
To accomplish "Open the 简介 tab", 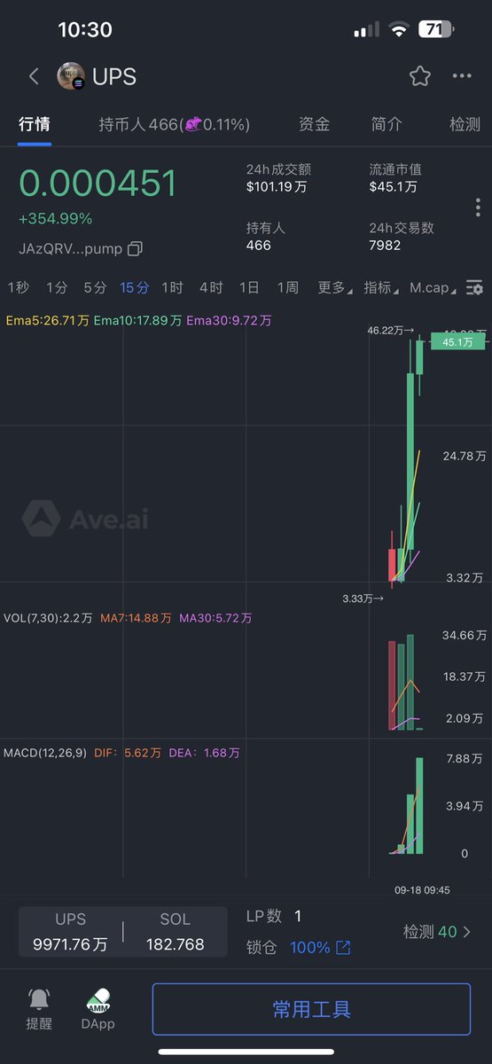I will pos(387,124).
